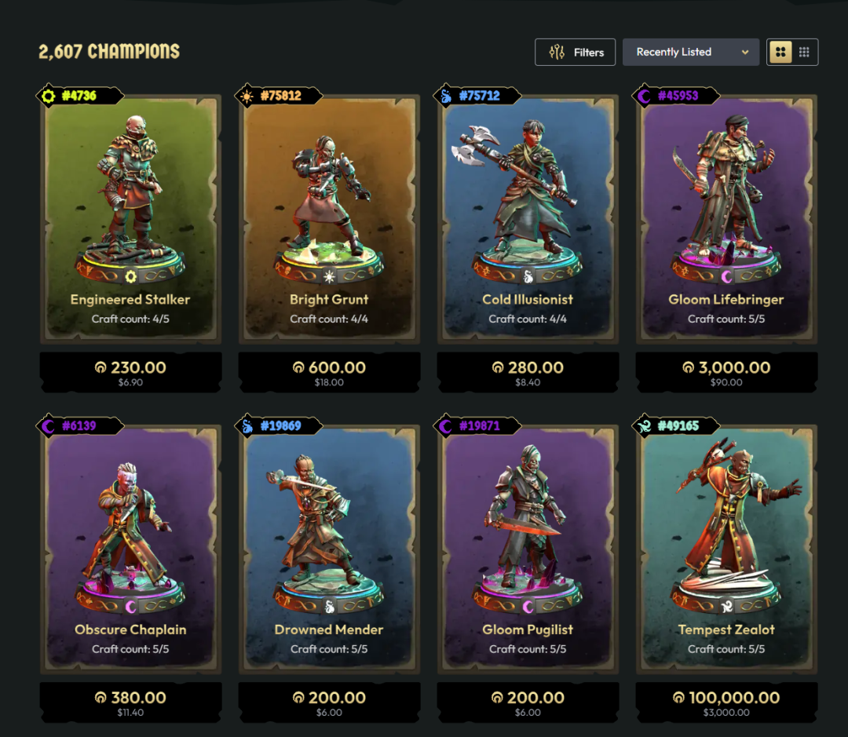Click the sliders icon in Filters button
Viewport: 848px width, 737px height.
click(x=557, y=53)
